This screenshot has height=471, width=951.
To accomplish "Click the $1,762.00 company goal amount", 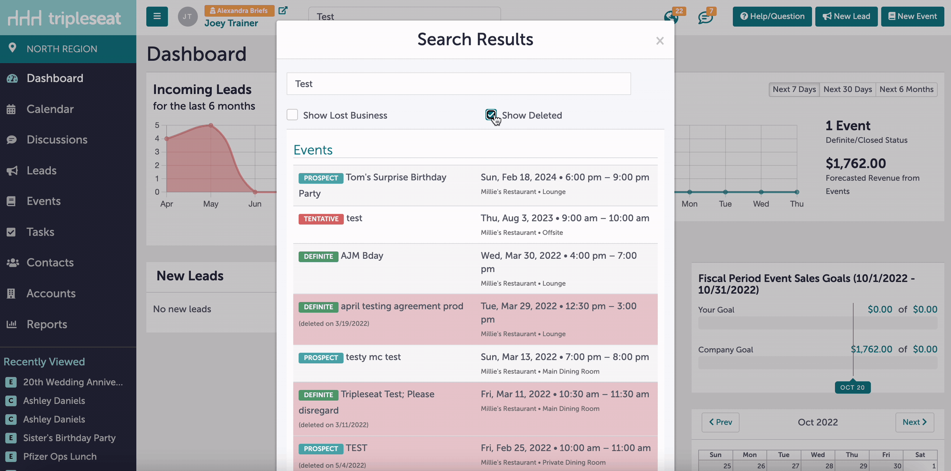I will click(872, 349).
